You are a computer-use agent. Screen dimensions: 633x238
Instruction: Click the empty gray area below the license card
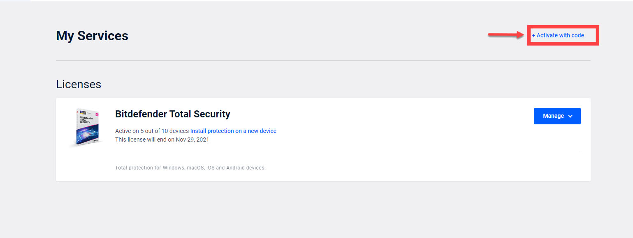323,210
